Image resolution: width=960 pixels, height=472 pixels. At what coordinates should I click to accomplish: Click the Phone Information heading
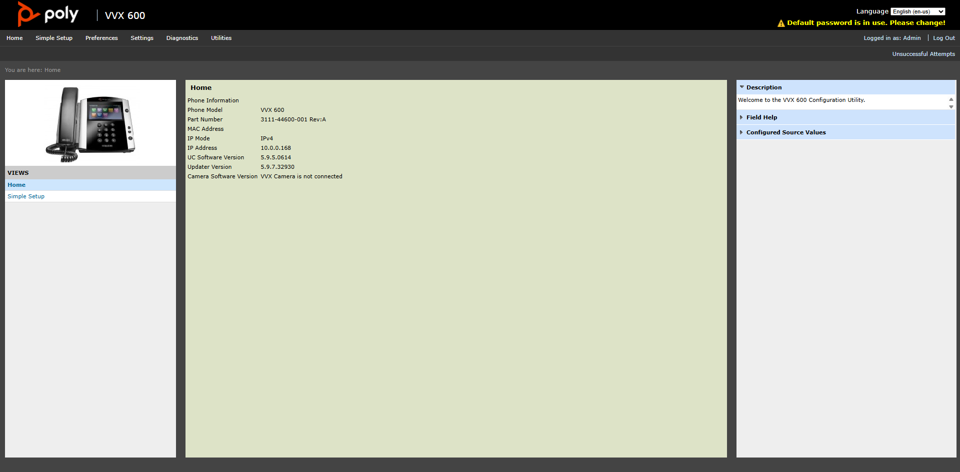pyautogui.click(x=213, y=100)
